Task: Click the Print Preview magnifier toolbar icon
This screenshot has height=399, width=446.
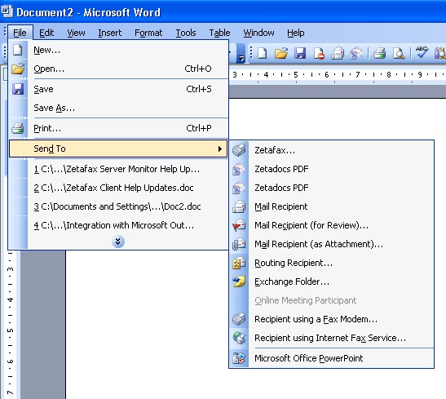Action: click(x=399, y=53)
